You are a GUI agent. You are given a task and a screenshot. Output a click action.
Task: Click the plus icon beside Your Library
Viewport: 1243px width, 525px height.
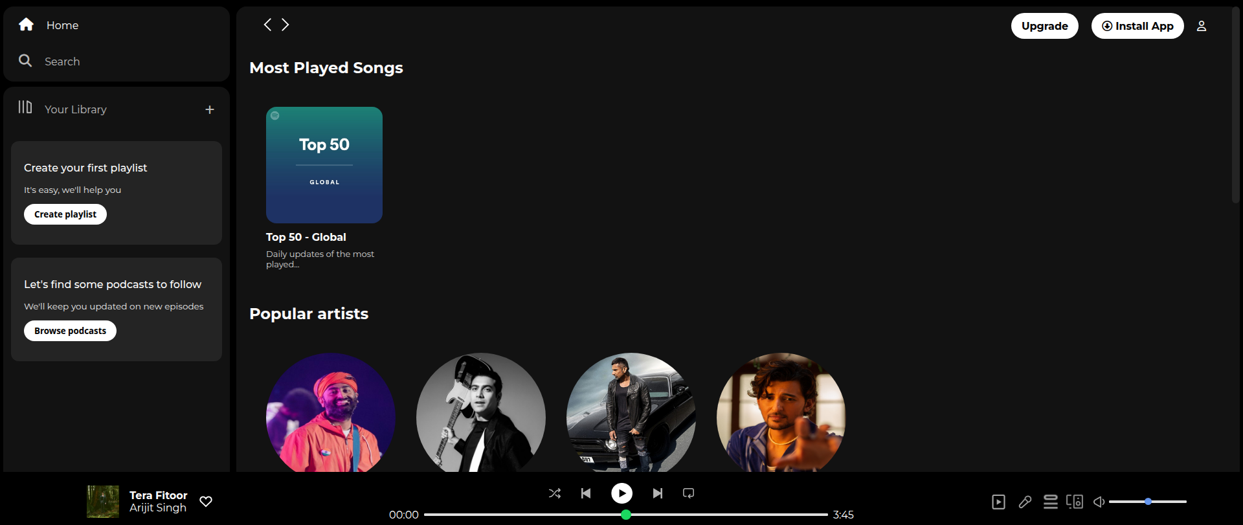coord(209,110)
